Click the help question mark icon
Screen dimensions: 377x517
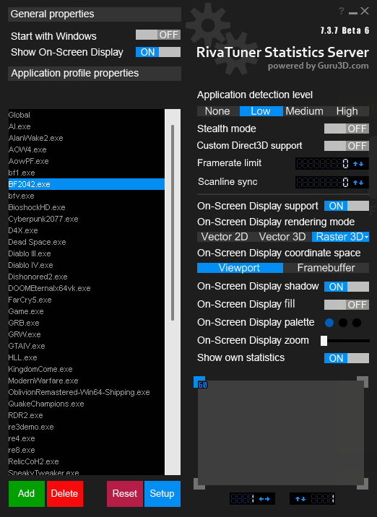pos(342,12)
